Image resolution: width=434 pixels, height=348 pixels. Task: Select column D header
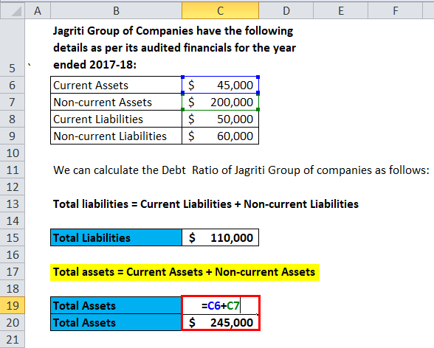pos(286,11)
